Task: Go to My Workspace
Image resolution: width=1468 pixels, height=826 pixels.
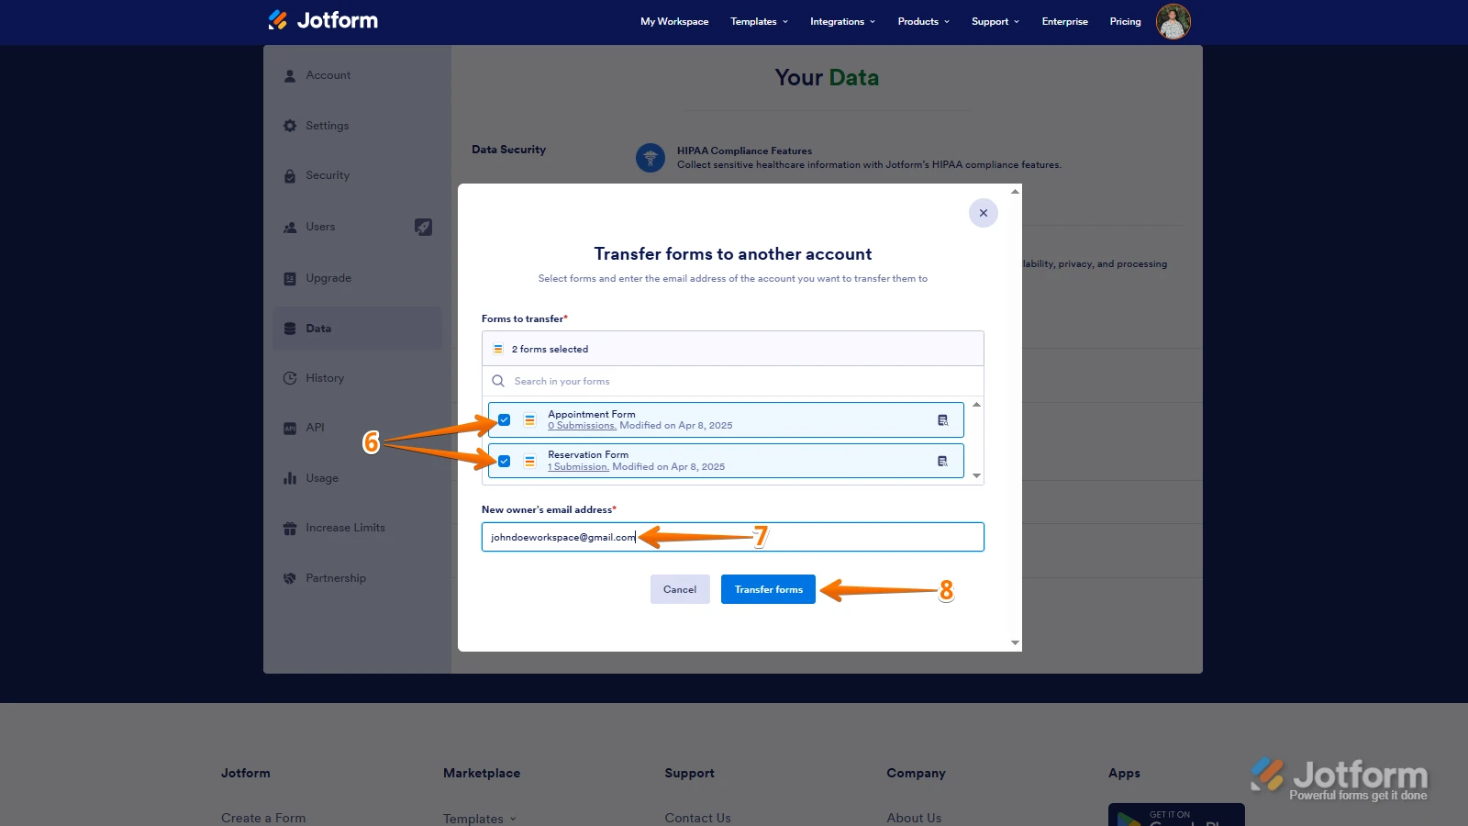Action: coord(674,21)
